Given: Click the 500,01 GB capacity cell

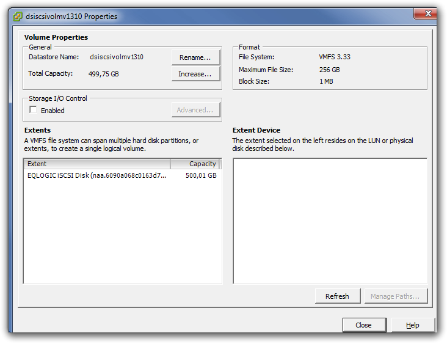Looking at the screenshot, I should coord(201,175).
